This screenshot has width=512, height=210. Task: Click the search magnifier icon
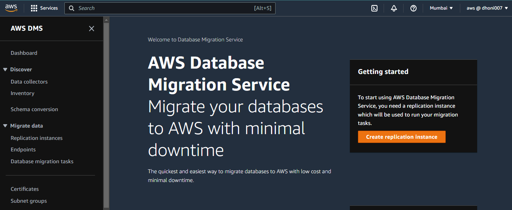72,8
